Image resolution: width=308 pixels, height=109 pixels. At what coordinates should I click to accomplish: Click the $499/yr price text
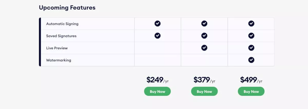251,80
